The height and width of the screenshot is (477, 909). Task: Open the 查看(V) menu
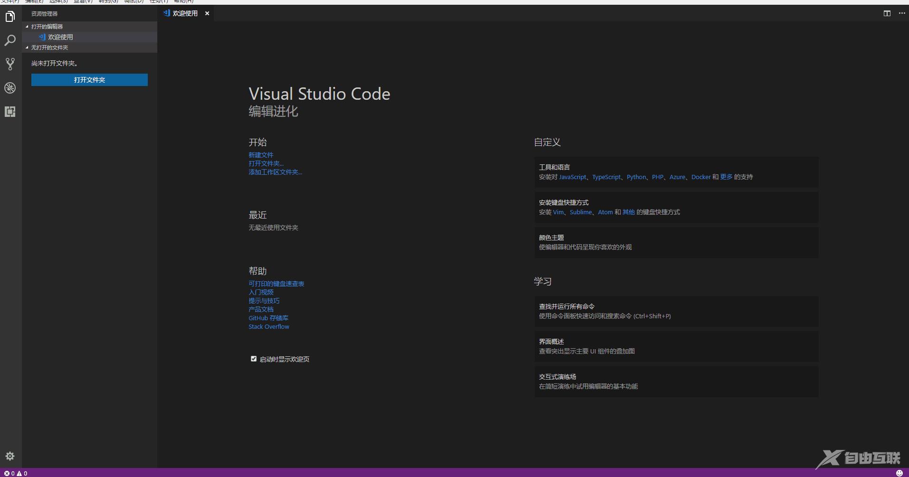pos(83,1)
